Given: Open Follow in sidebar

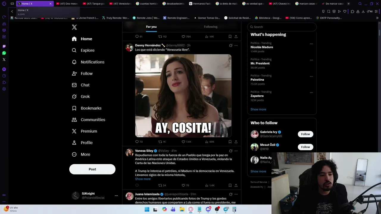Looking at the screenshot, I should tap(82, 73).
